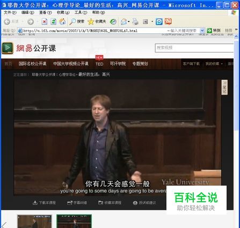Click the edit icon beside 字幕纠错
This screenshot has width=240, height=228.
coord(70,203)
